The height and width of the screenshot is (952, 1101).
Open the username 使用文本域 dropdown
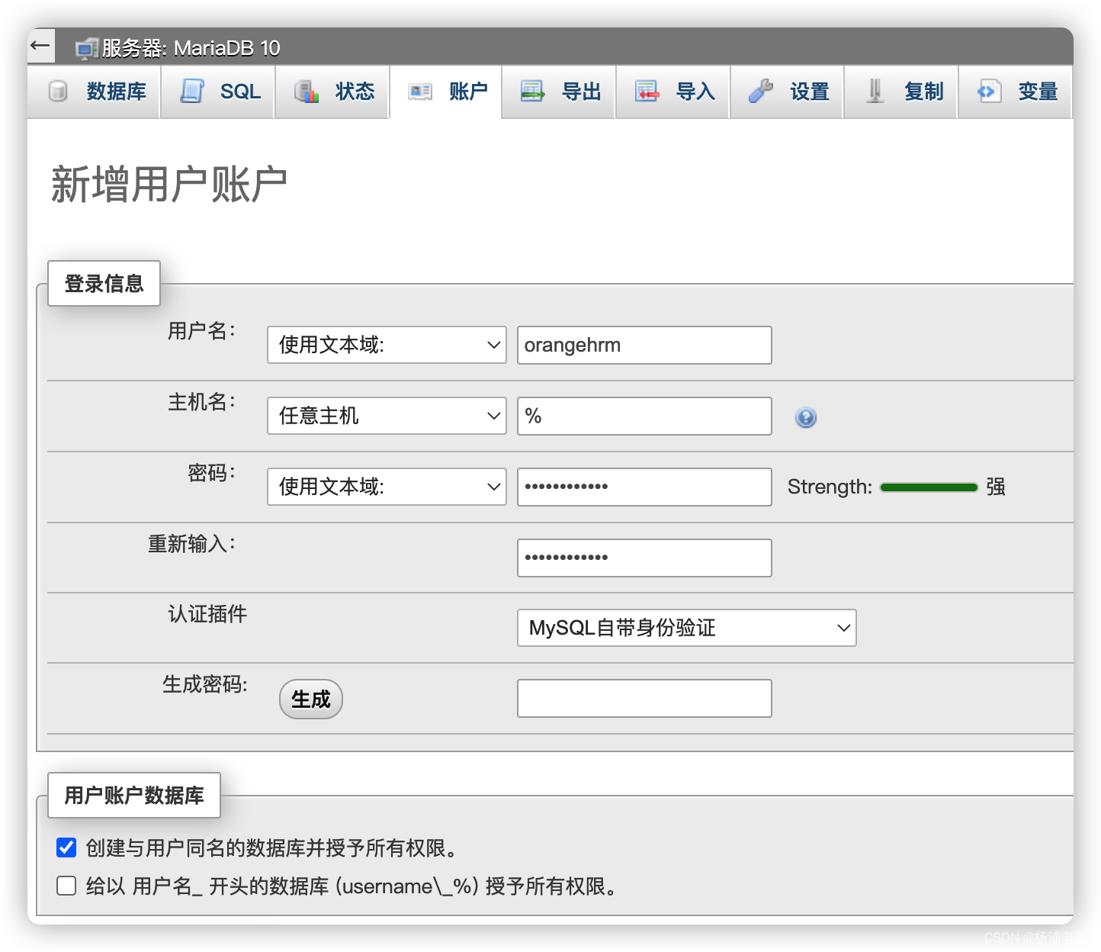(387, 345)
